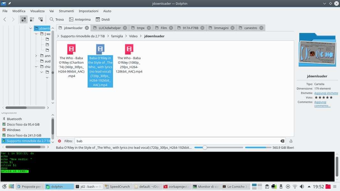Open the Strumenti menu
Screen dimensions: 340x191
coord(66,11)
